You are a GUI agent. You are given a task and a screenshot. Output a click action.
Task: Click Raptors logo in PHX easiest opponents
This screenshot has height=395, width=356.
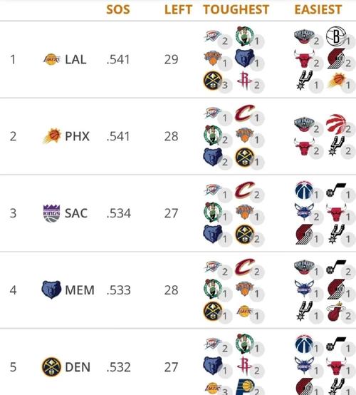pyautogui.click(x=336, y=124)
